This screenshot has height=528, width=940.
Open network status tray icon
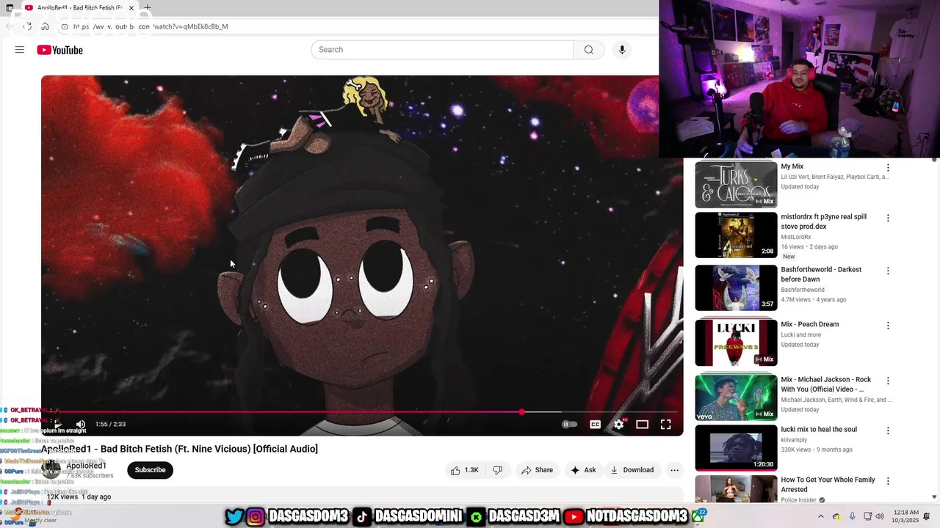(868, 517)
